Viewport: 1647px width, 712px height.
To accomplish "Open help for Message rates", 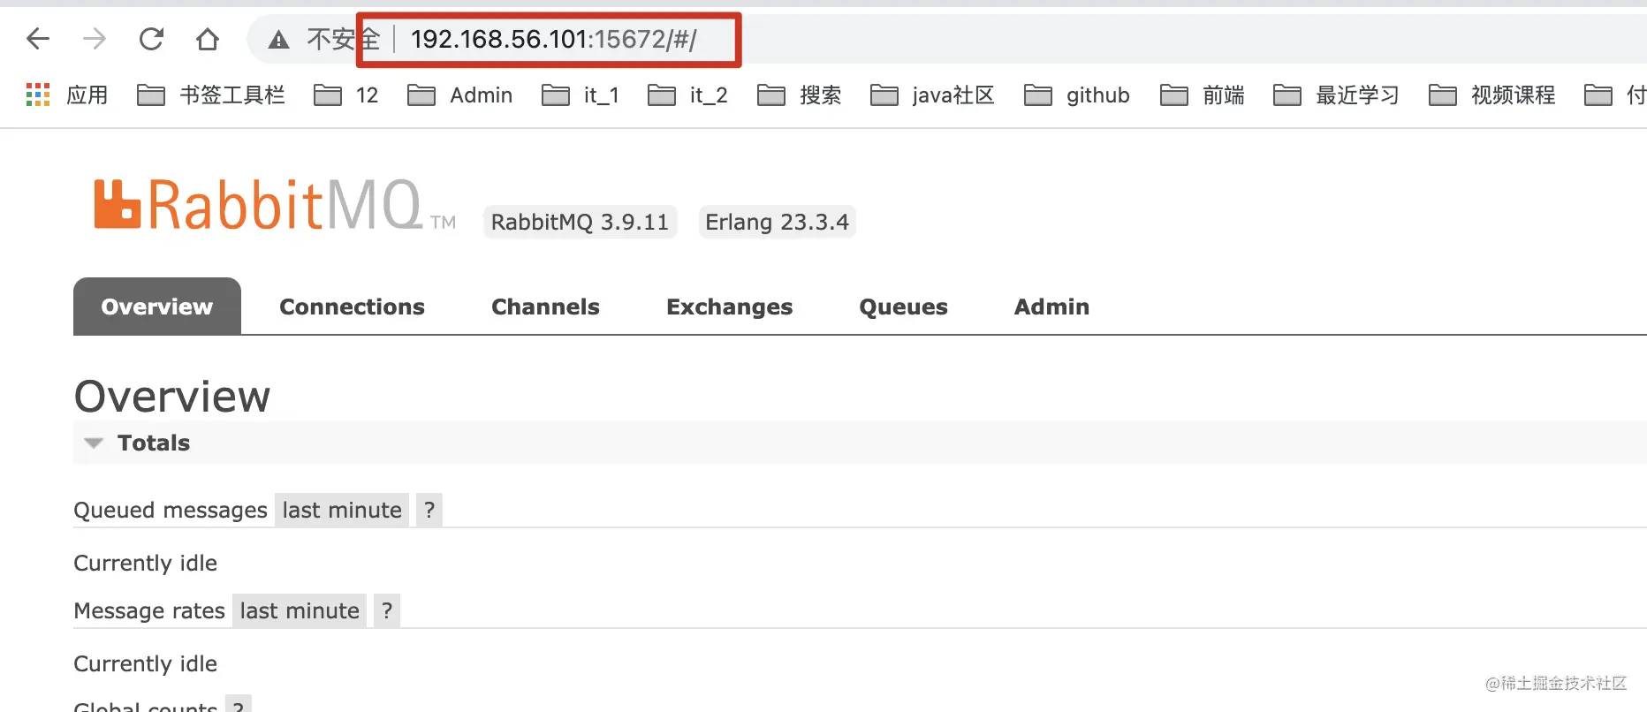I will 387,610.
